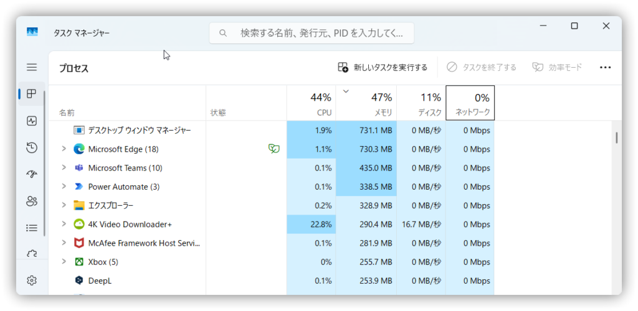Open the Details page in sidebar
638x311 pixels.
tap(32, 228)
